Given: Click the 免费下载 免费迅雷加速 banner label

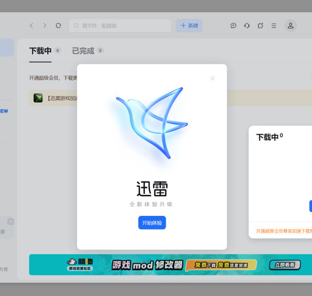Looking at the screenshot, I should pyautogui.click(x=221, y=265).
